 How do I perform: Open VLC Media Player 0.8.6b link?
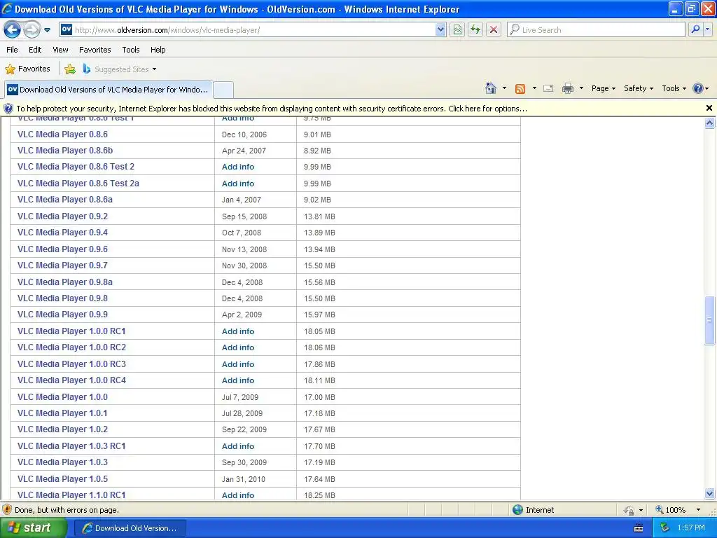65,151
